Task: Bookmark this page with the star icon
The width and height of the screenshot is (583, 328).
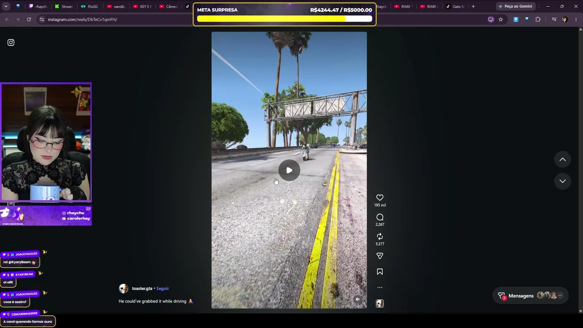Action: click(501, 20)
